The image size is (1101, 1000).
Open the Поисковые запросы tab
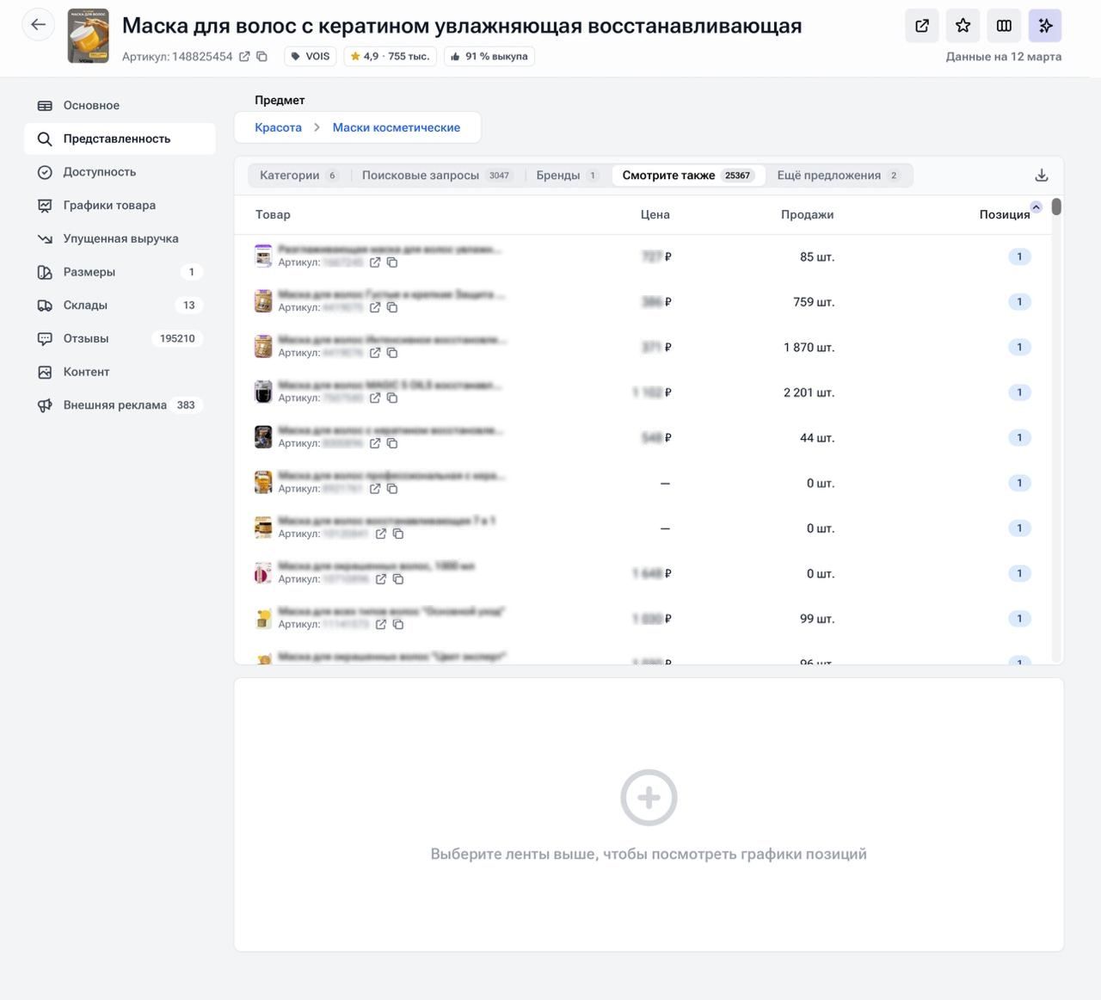(x=435, y=176)
